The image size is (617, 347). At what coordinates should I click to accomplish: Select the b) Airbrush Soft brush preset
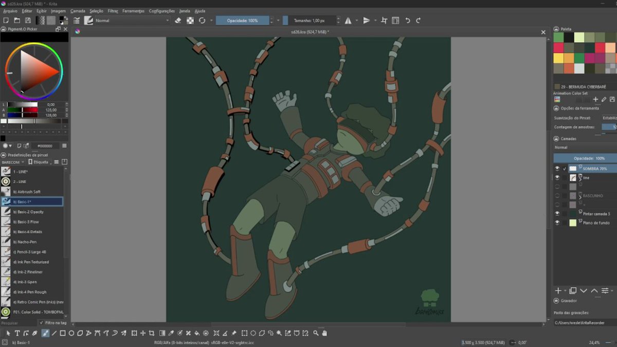(32, 192)
